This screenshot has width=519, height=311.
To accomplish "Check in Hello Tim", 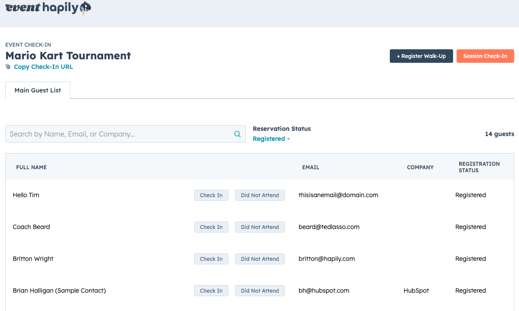I will coord(211,195).
